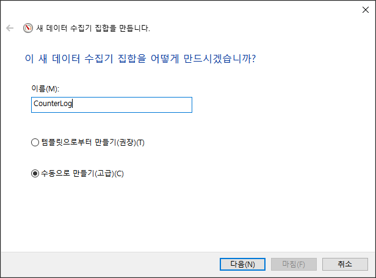Focus the 이름 input field

click(112, 105)
